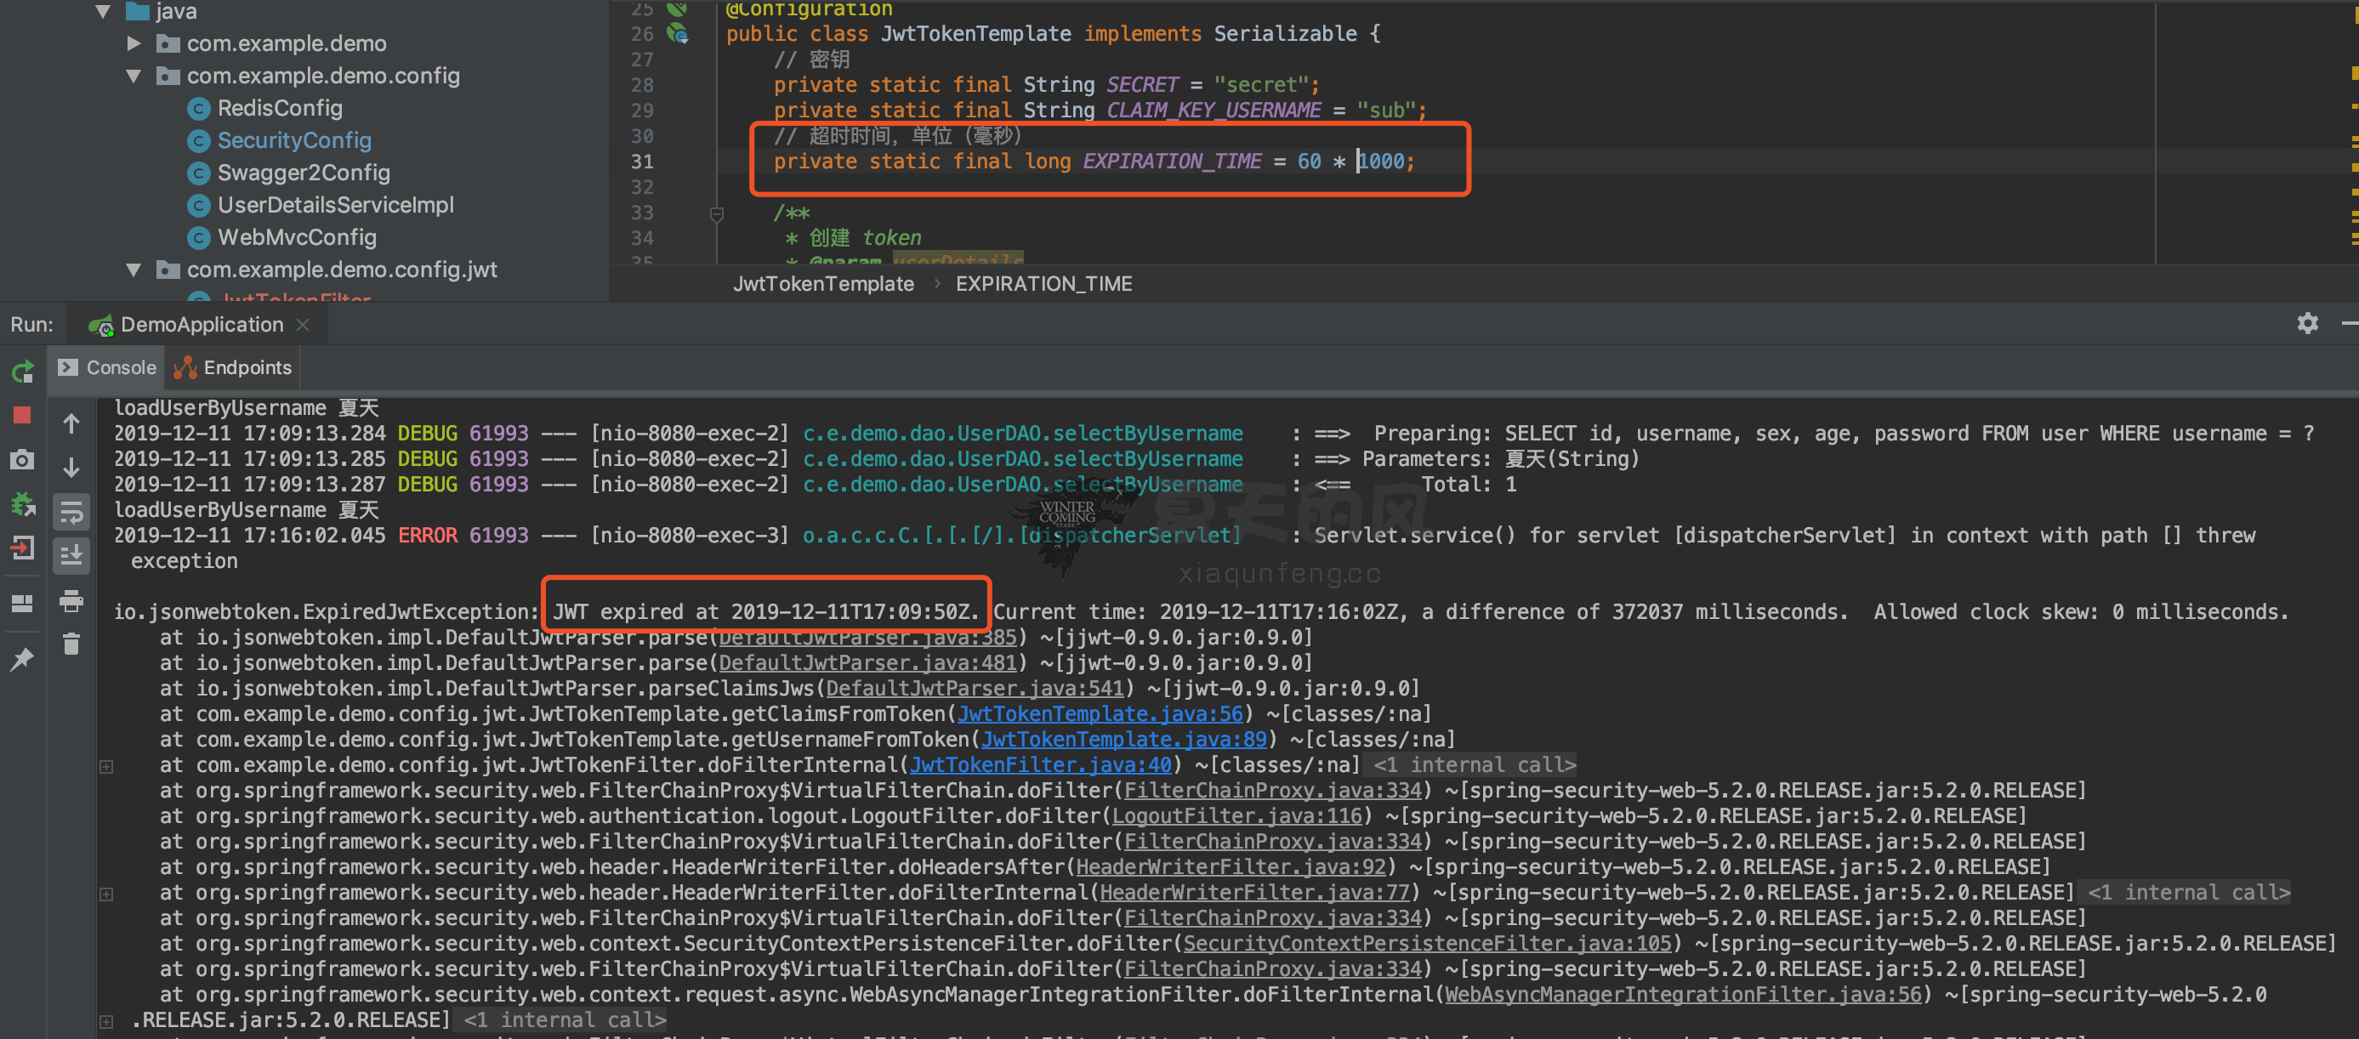Jump down the stack trace with down arrow

point(71,468)
